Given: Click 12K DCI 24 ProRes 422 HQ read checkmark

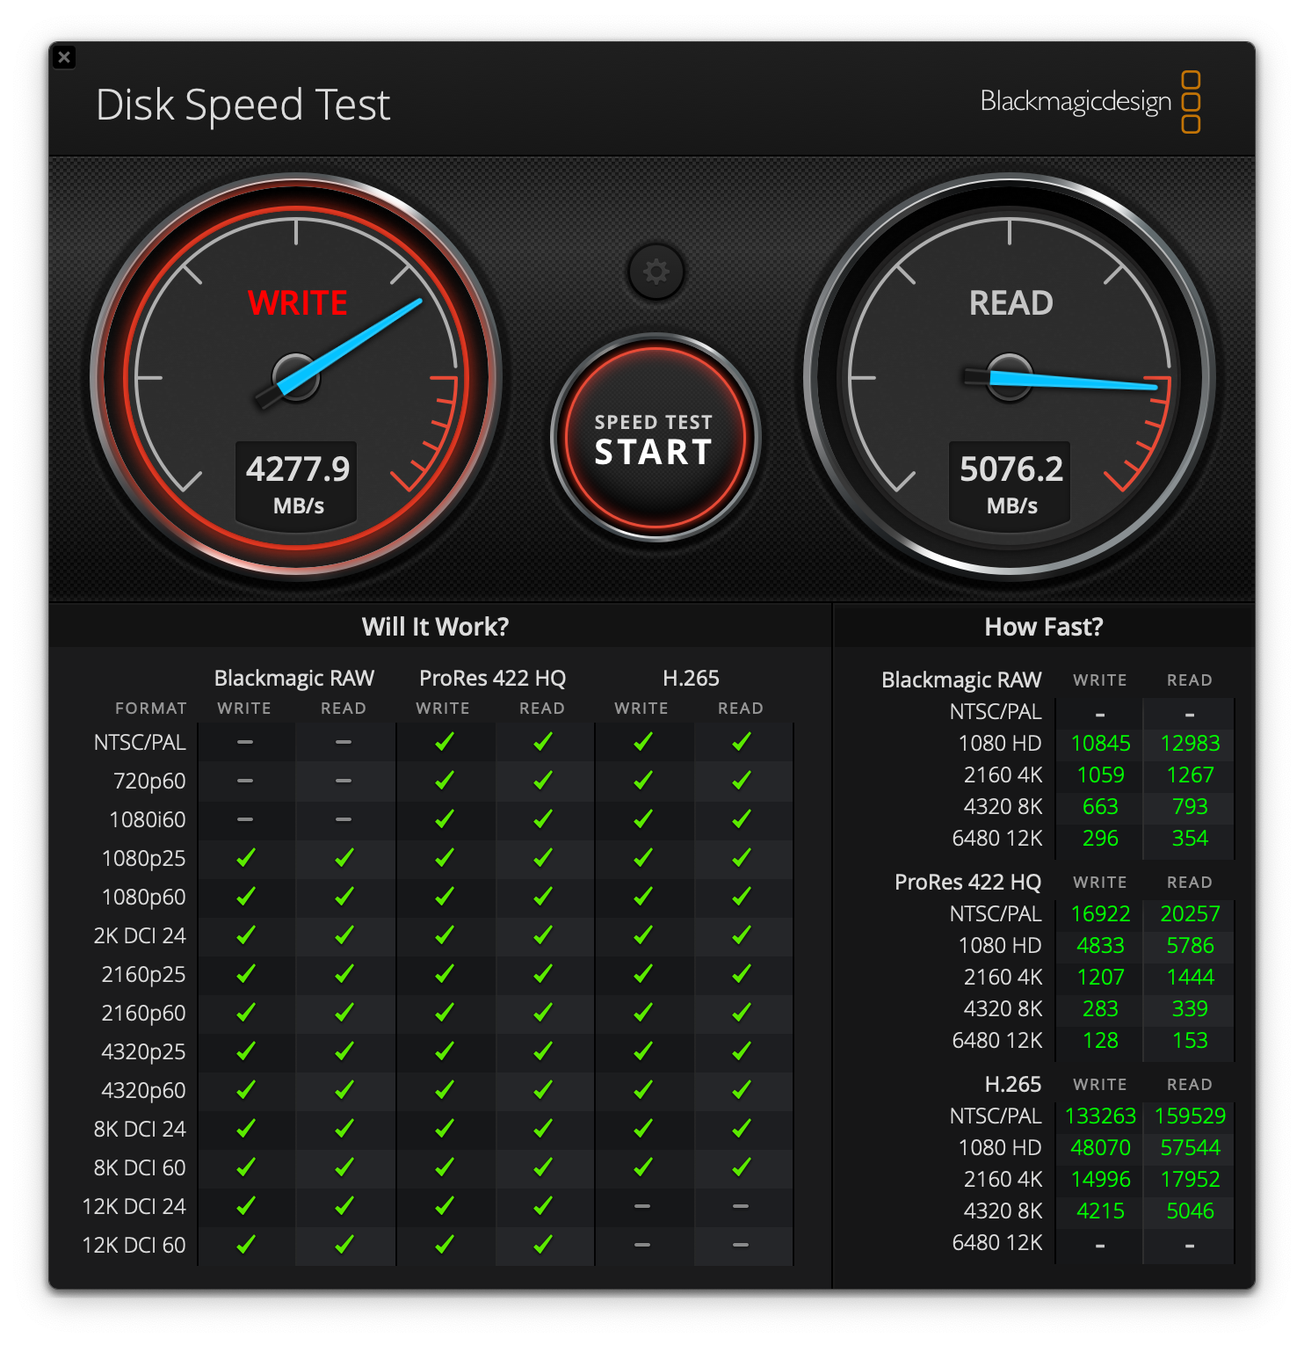Looking at the screenshot, I should 543,1206.
